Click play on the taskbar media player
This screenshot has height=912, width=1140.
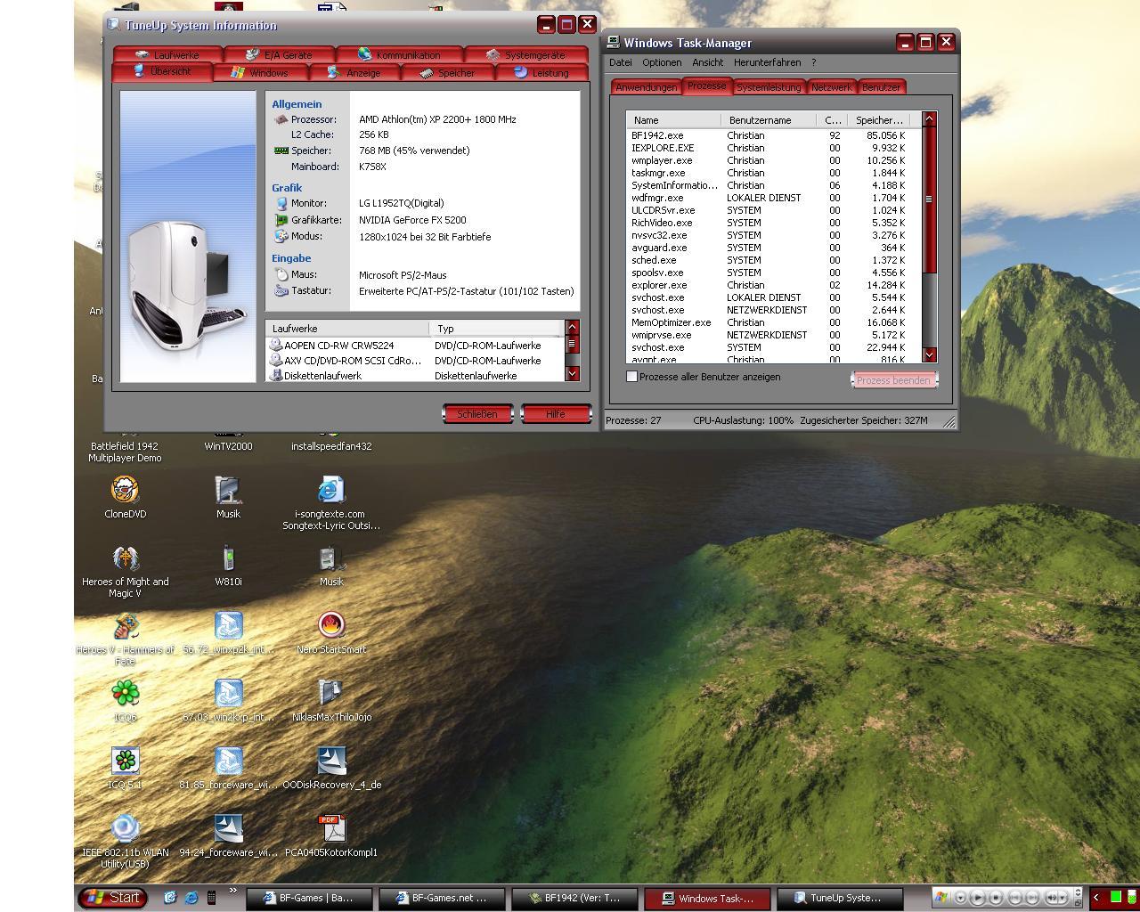978,898
